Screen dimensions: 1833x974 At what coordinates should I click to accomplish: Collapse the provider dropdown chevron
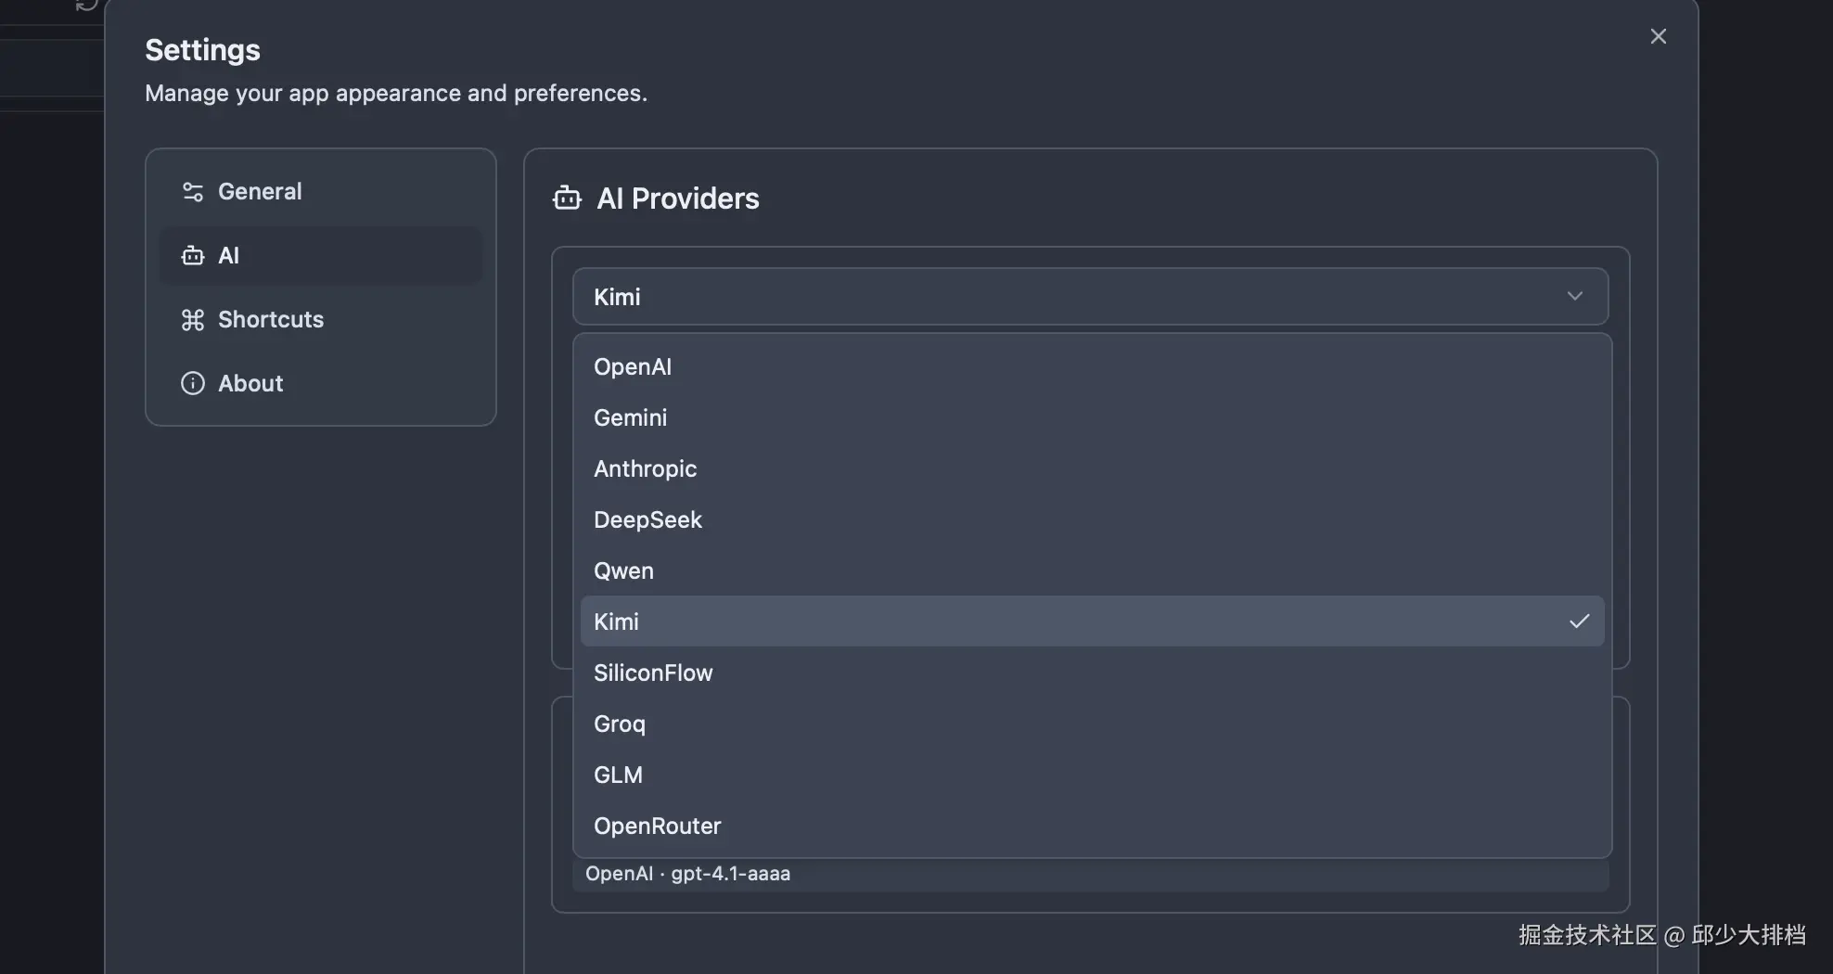click(x=1574, y=297)
